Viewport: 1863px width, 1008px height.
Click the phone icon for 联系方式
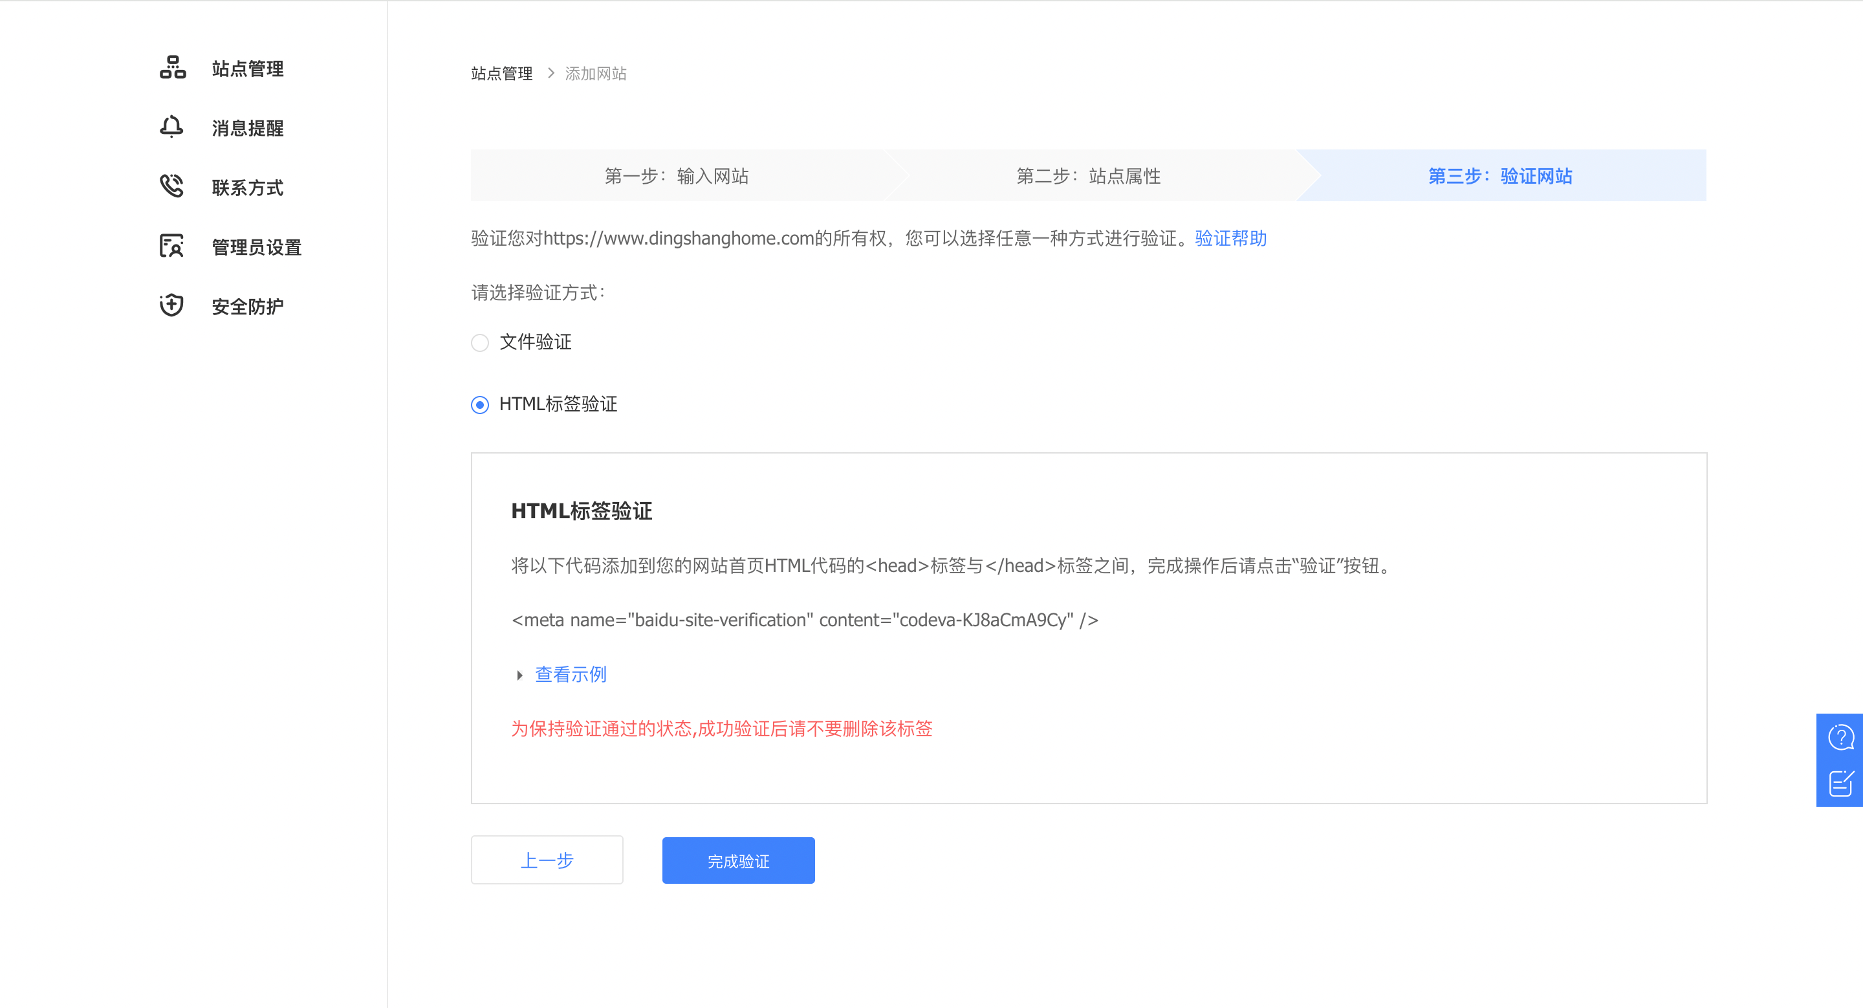pyautogui.click(x=171, y=186)
